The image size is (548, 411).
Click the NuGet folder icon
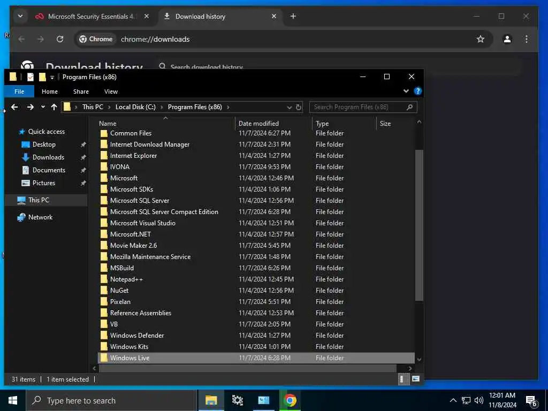coord(103,291)
